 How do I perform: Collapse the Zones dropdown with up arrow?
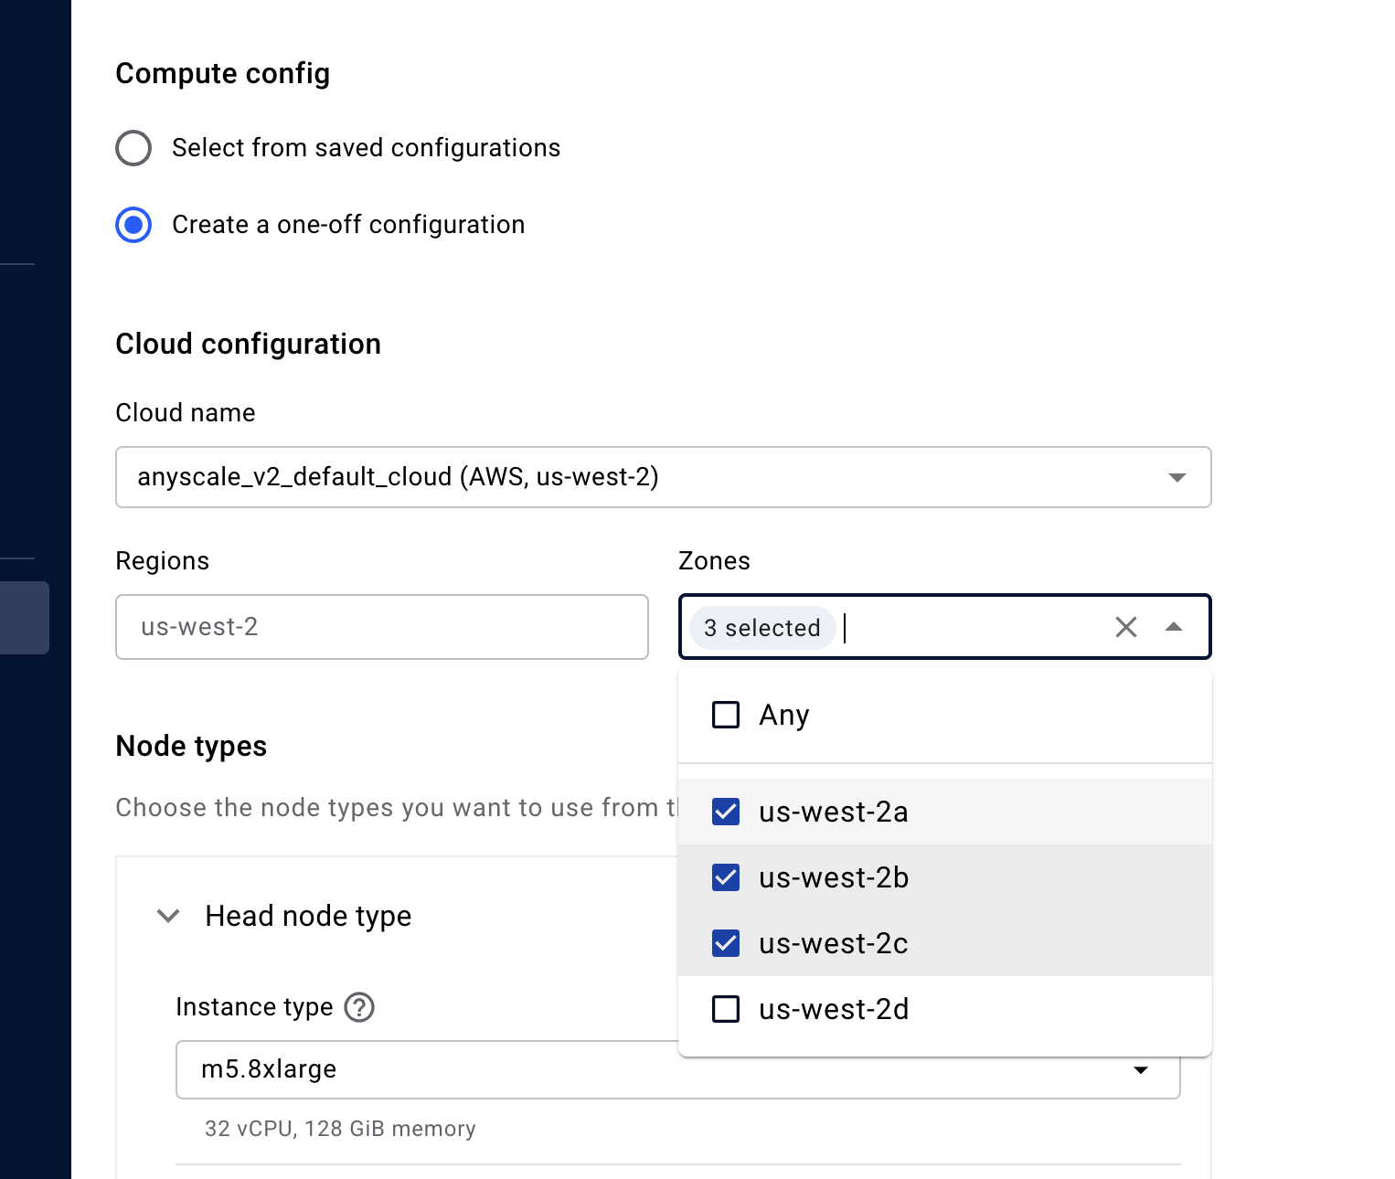pyautogui.click(x=1175, y=627)
